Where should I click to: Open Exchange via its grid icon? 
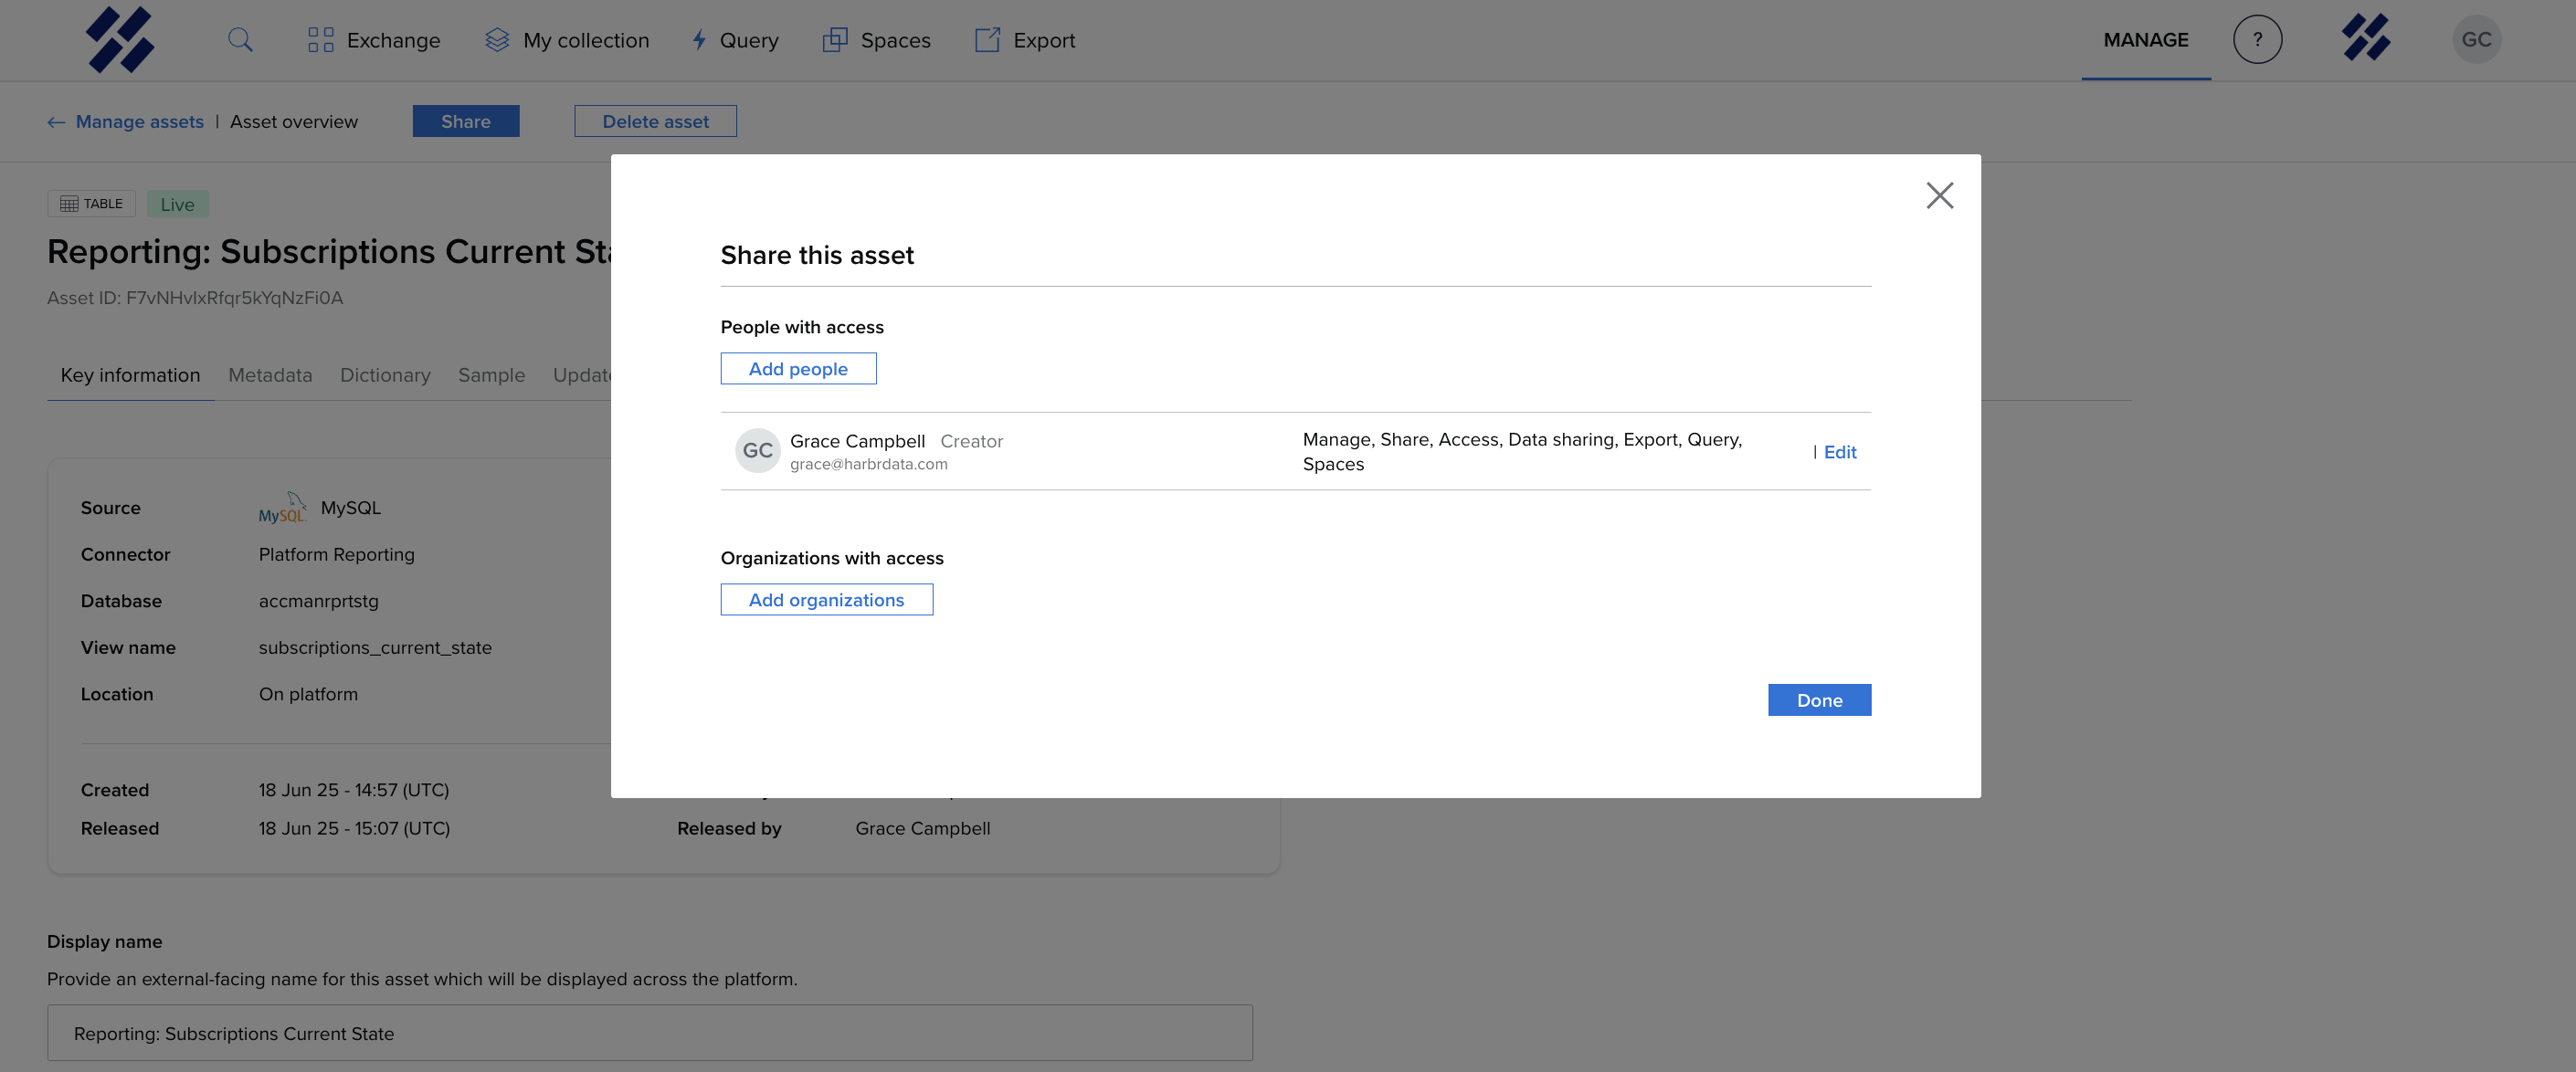coord(320,40)
